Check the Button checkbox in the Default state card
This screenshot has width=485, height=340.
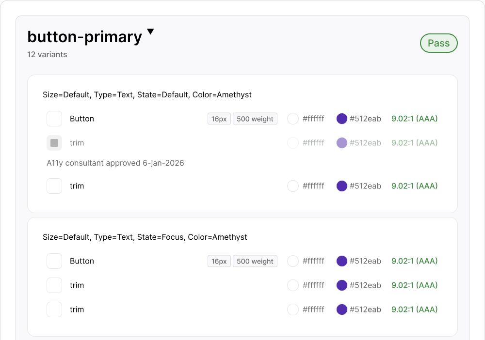pos(54,119)
